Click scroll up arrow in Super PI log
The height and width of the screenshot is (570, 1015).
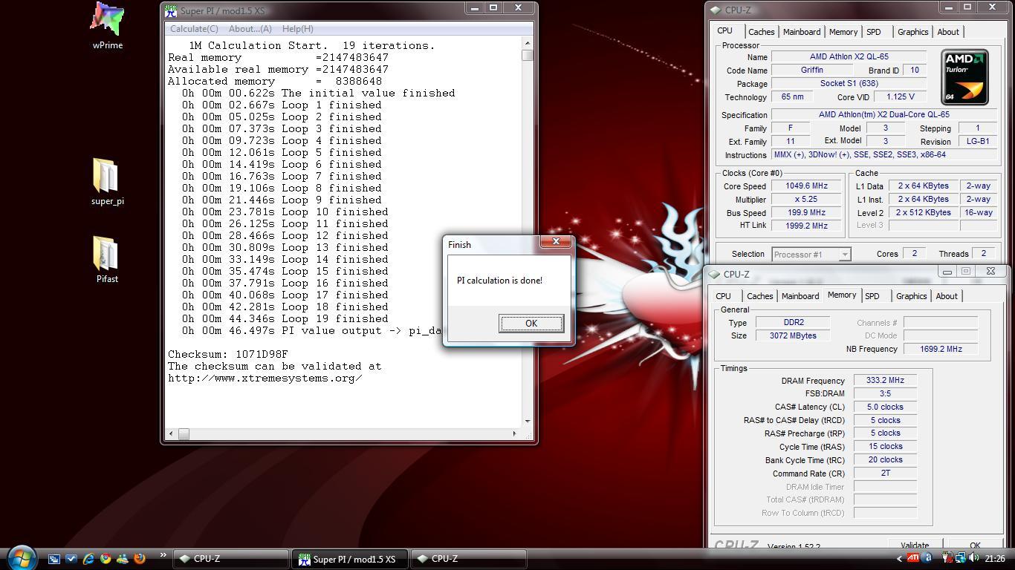(x=528, y=44)
